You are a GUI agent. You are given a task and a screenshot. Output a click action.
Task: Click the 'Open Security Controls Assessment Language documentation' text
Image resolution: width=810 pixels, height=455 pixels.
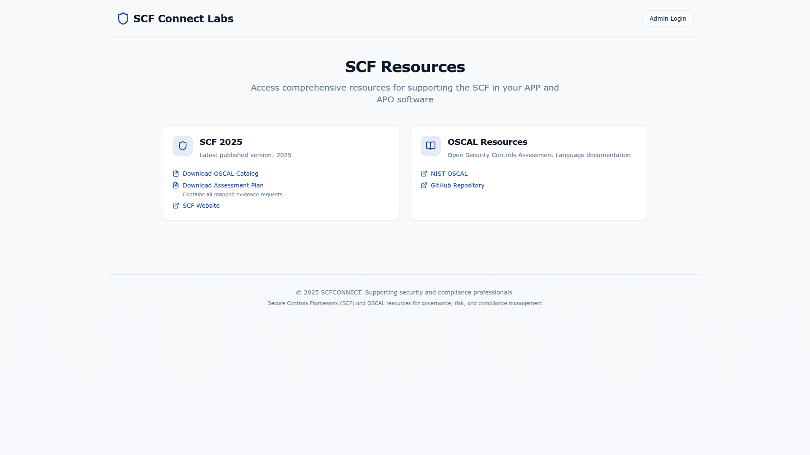(539, 155)
